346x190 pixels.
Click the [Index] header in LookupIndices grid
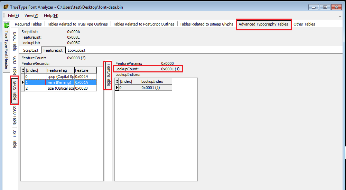point(130,81)
